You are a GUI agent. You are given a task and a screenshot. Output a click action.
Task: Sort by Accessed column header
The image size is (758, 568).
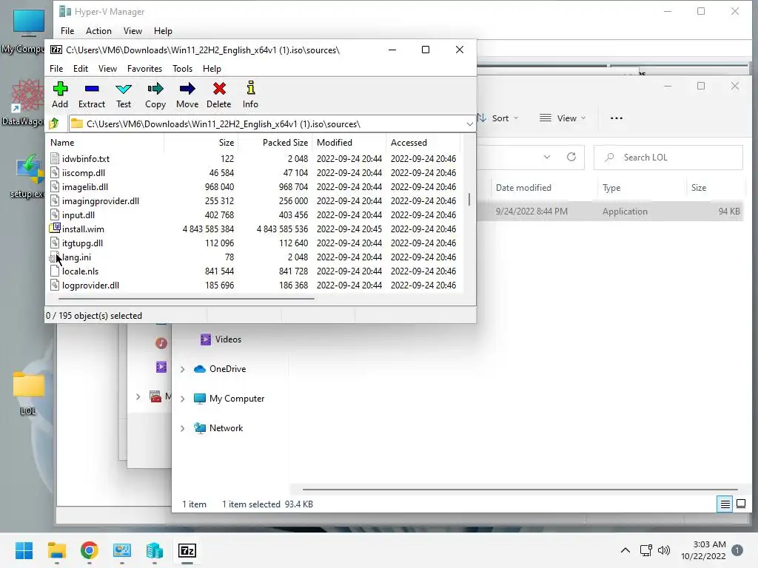click(x=423, y=143)
